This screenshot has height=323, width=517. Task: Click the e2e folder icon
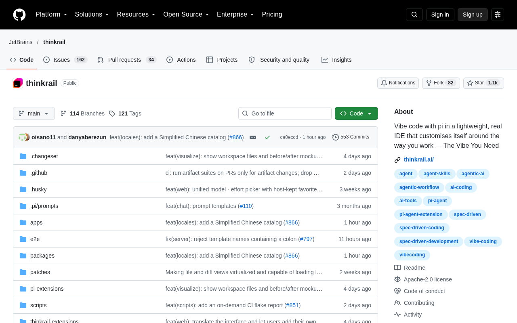click(x=23, y=239)
